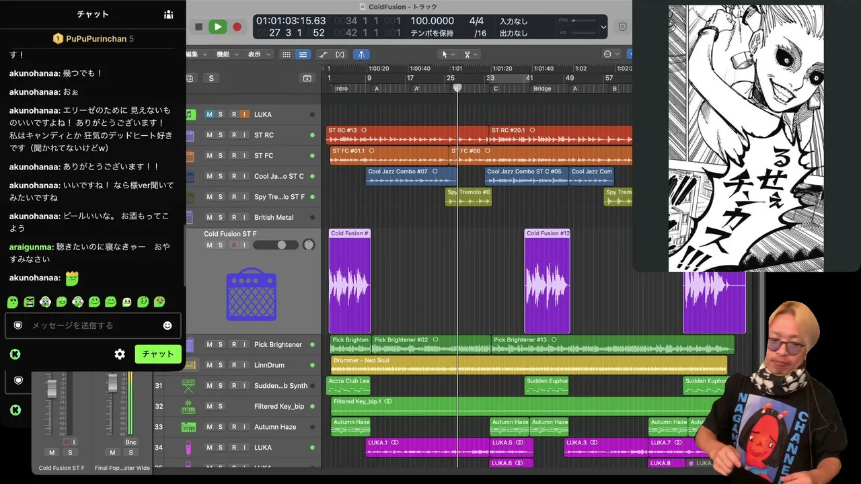Image resolution: width=861 pixels, height=484 pixels.
Task: Click the shield icon in chat input
Action: coord(18,325)
